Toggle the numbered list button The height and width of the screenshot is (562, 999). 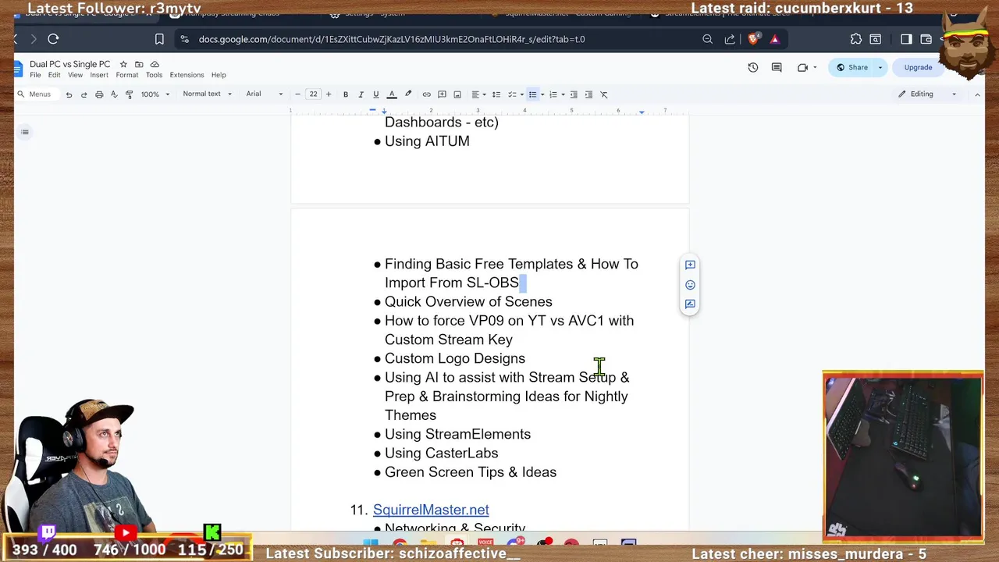(x=553, y=94)
